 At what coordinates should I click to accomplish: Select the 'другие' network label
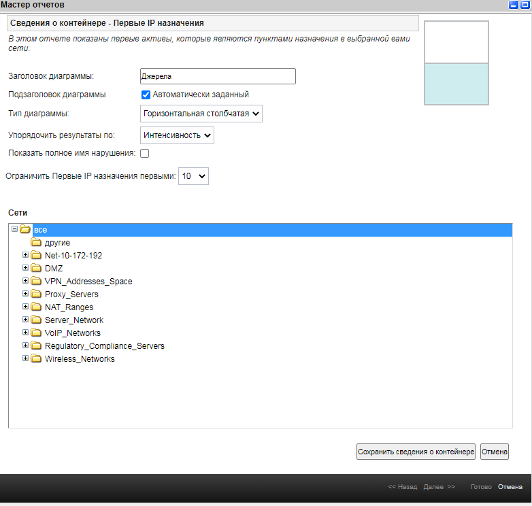pos(57,243)
